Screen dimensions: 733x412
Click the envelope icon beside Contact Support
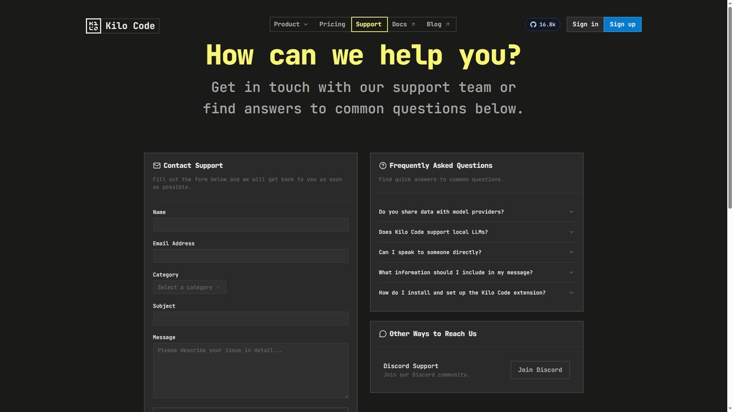coord(157,165)
